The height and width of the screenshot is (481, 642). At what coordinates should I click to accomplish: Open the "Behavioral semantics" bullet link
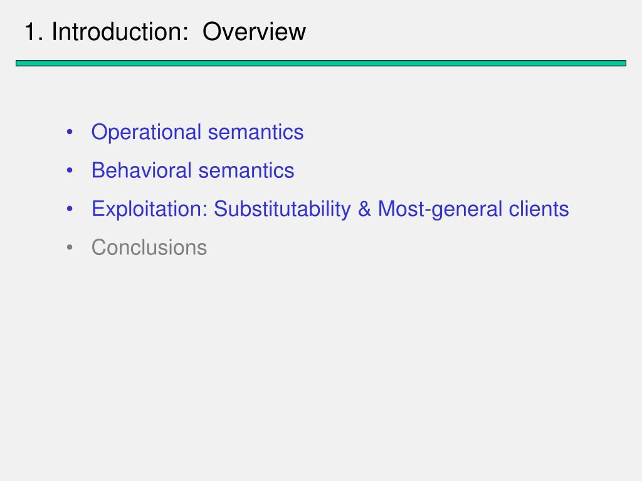pos(192,170)
